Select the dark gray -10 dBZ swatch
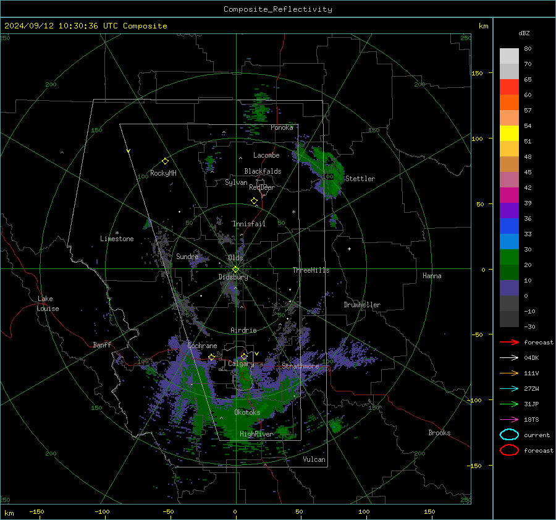556x520 pixels. [x=509, y=318]
